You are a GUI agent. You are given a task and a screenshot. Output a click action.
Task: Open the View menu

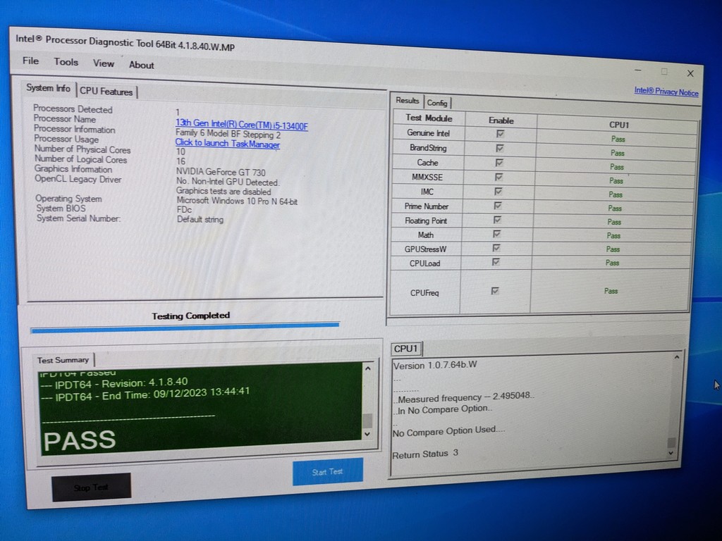(103, 63)
